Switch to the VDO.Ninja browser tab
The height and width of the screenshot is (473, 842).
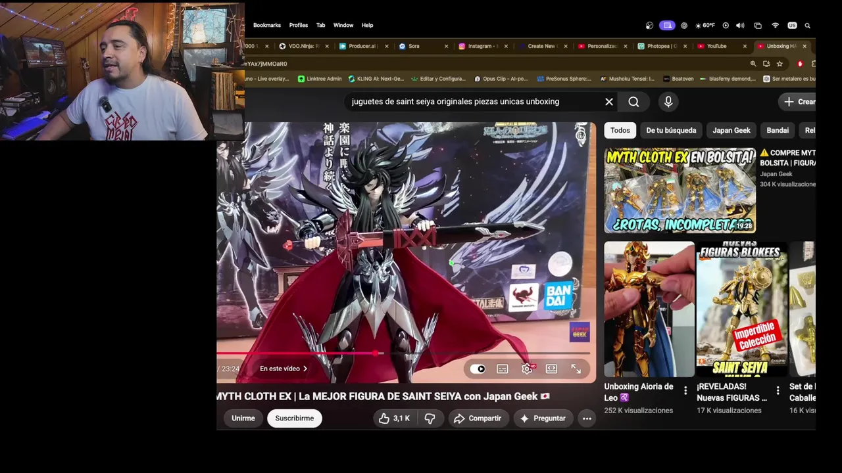[303, 46]
